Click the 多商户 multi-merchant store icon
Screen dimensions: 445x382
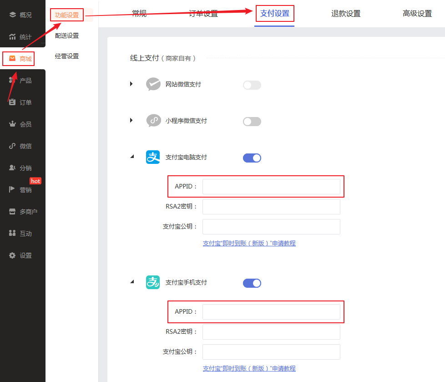(13, 212)
